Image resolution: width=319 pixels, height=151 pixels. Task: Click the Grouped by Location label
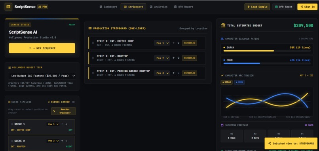point(193,29)
